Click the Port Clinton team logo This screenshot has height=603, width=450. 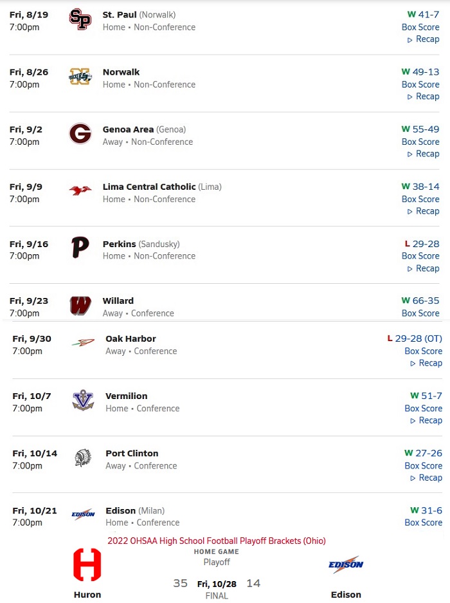pyautogui.click(x=83, y=458)
